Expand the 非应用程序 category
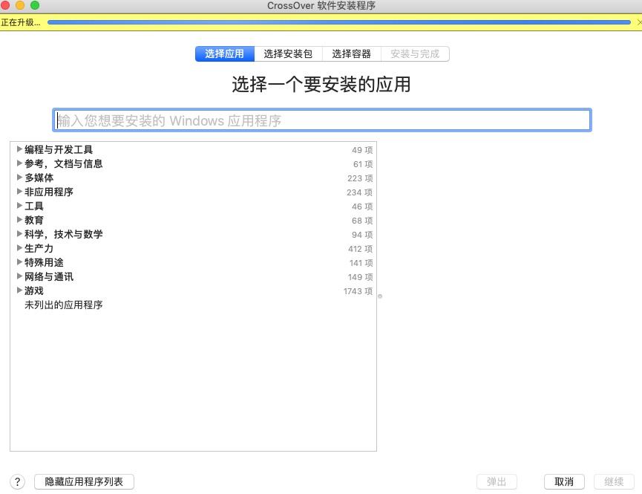 tap(19, 192)
